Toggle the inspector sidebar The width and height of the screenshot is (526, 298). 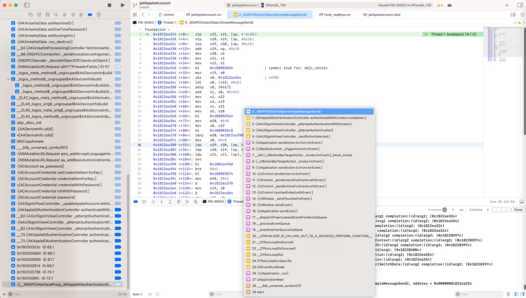point(520,5)
